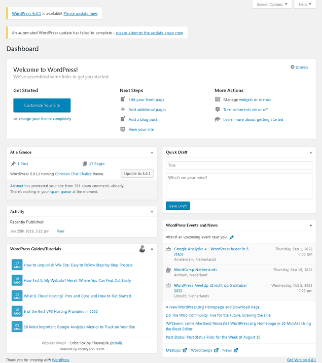Open the Akismet link

click(x=17, y=186)
